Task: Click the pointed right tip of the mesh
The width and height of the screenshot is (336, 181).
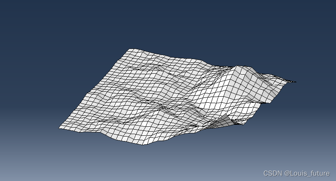Action: click(x=294, y=82)
